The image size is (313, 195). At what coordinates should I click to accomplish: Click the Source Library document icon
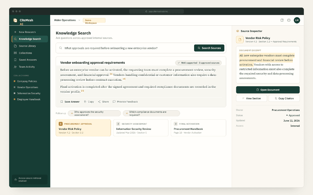(x=15, y=46)
